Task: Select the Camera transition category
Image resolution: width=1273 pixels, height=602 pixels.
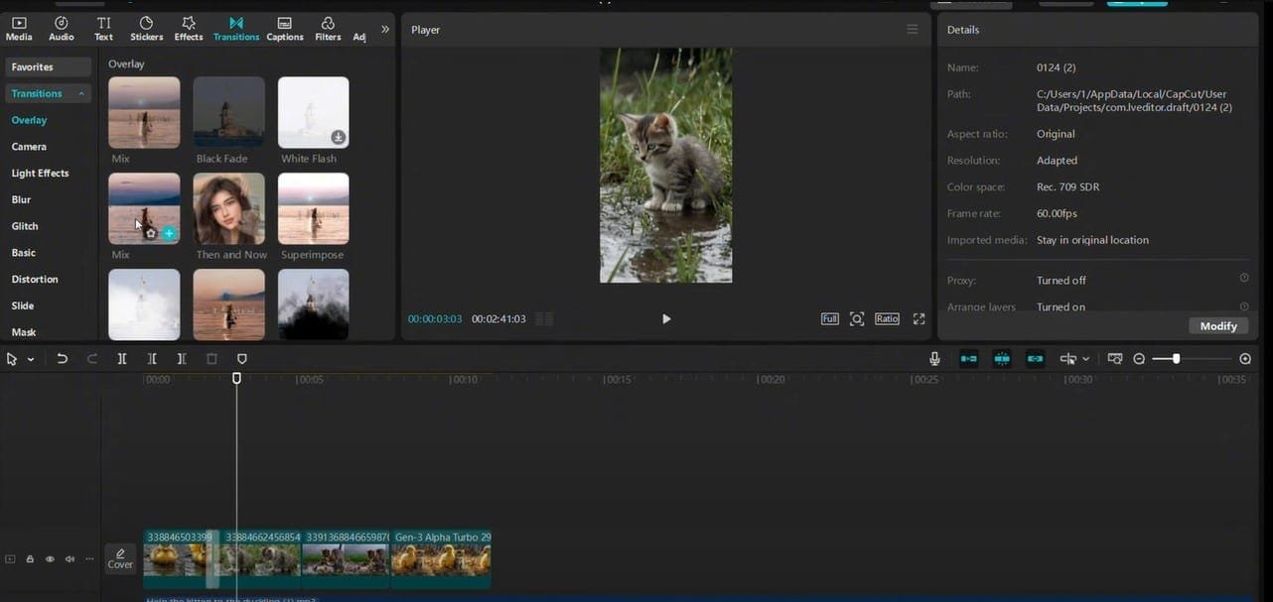Action: 29,147
